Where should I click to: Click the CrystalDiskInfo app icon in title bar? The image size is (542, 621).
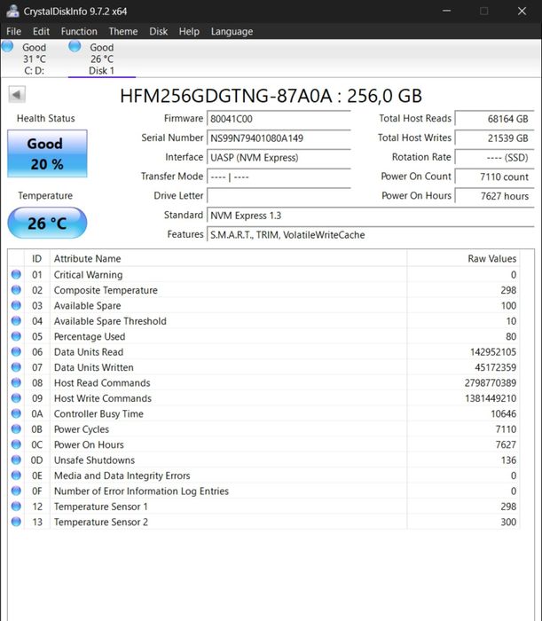click(x=12, y=11)
